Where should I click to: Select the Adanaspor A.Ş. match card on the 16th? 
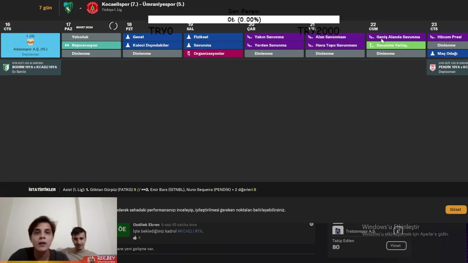[30, 45]
